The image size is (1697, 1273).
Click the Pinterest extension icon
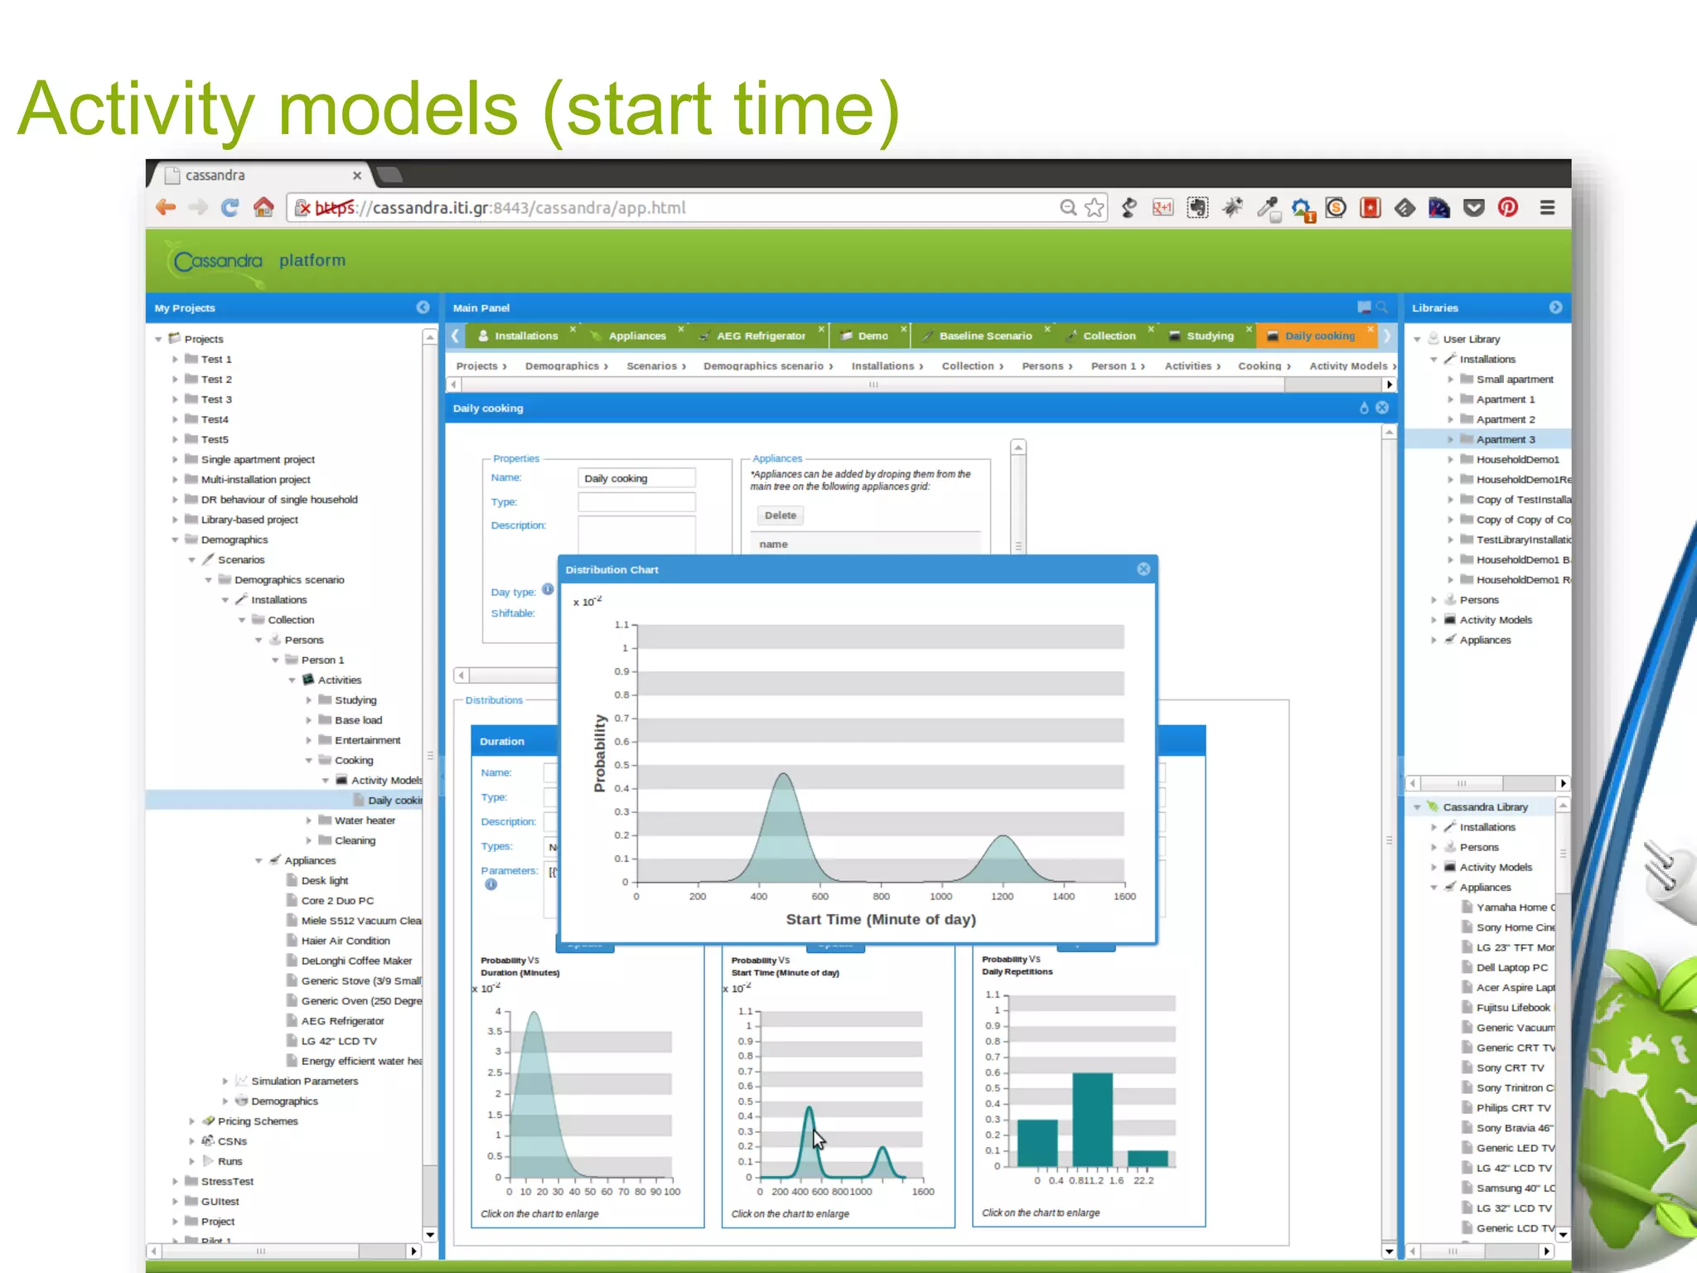pos(1508,207)
